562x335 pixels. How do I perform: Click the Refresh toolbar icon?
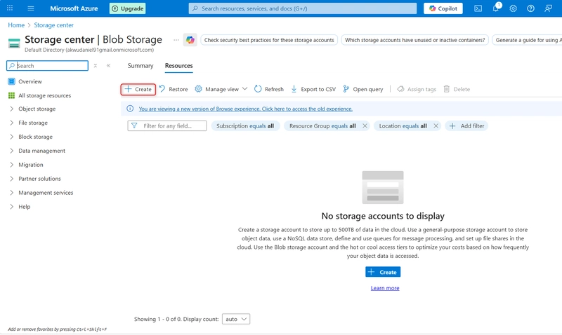pyautogui.click(x=269, y=89)
